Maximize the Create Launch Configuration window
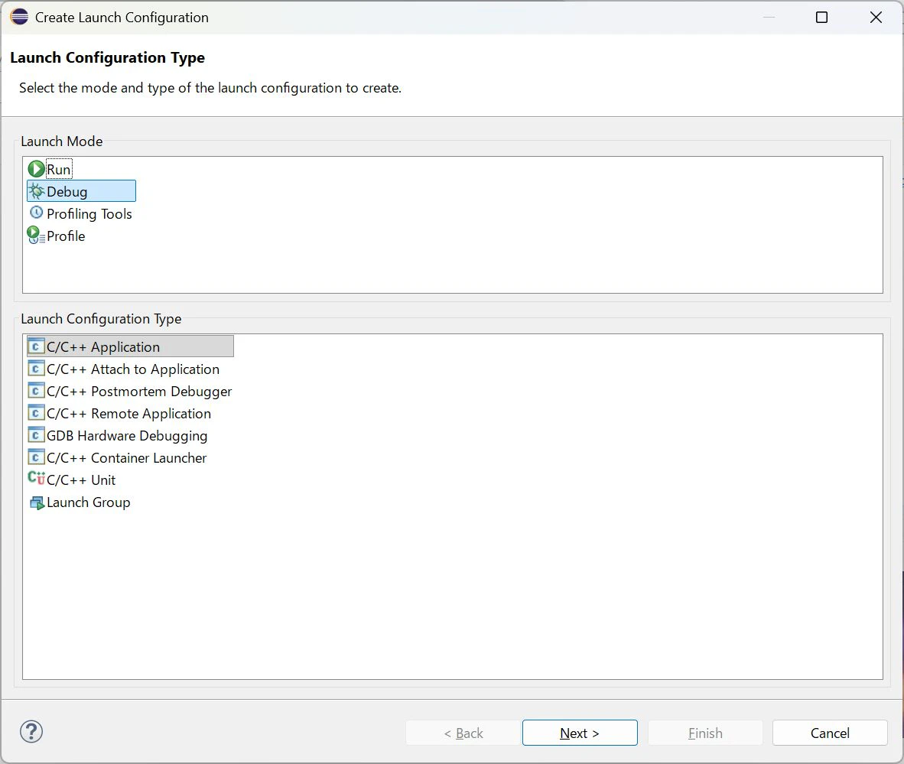The width and height of the screenshot is (904, 764). (x=822, y=18)
